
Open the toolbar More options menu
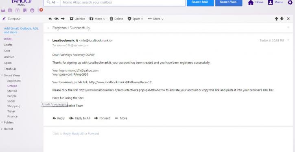pyautogui.click(x=156, y=19)
